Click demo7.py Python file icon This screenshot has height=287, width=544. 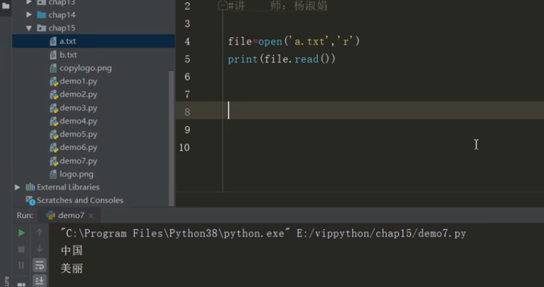(53, 161)
